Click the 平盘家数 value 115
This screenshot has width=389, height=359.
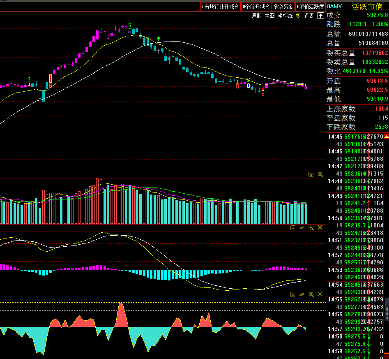[383, 118]
